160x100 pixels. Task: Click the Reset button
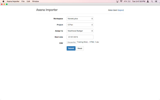tap(80, 48)
